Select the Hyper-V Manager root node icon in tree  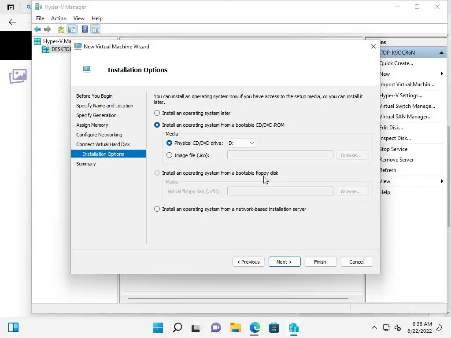pos(37,41)
